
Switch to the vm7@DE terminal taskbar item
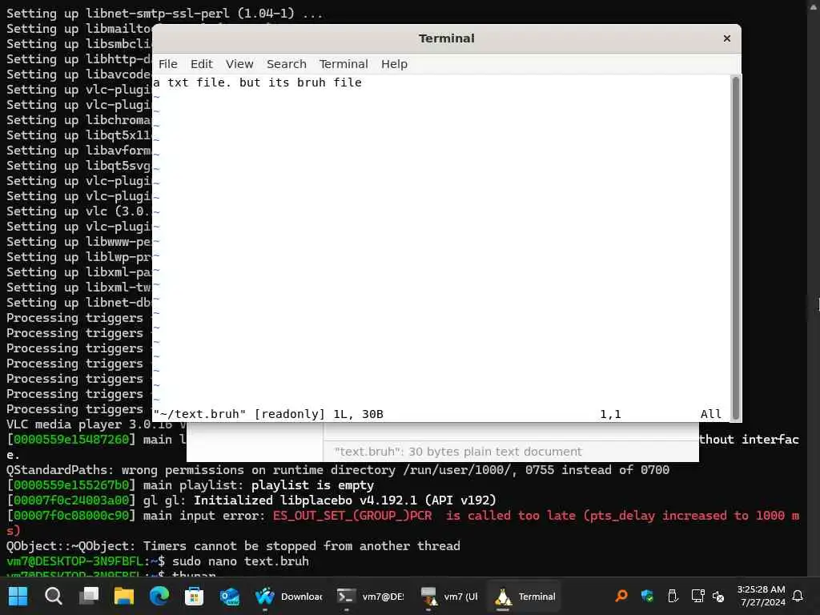point(370,596)
